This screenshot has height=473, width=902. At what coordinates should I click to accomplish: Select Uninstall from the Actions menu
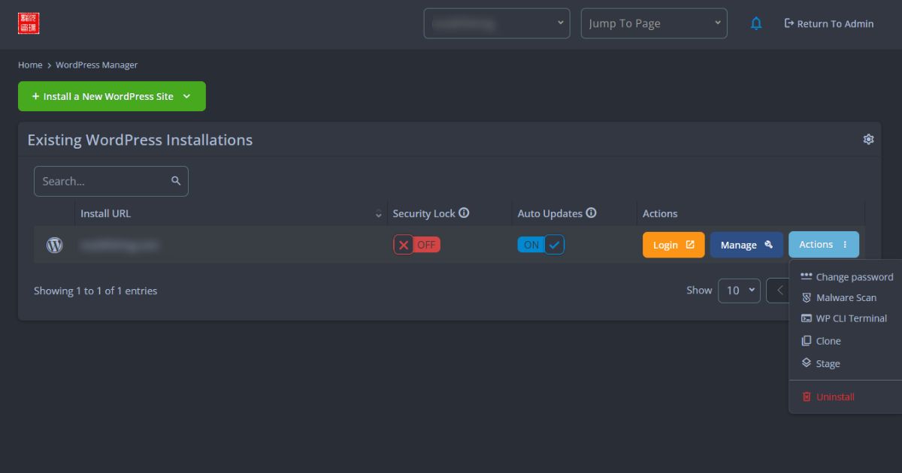(834, 397)
